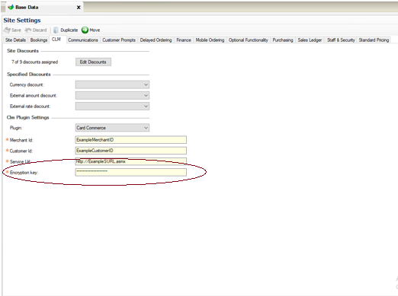
Task: Close the Base Data tab
Action: (79, 8)
